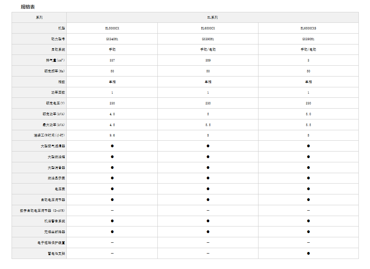Click the '电子短路保护装置' dash under EL6500CX

click(208, 243)
